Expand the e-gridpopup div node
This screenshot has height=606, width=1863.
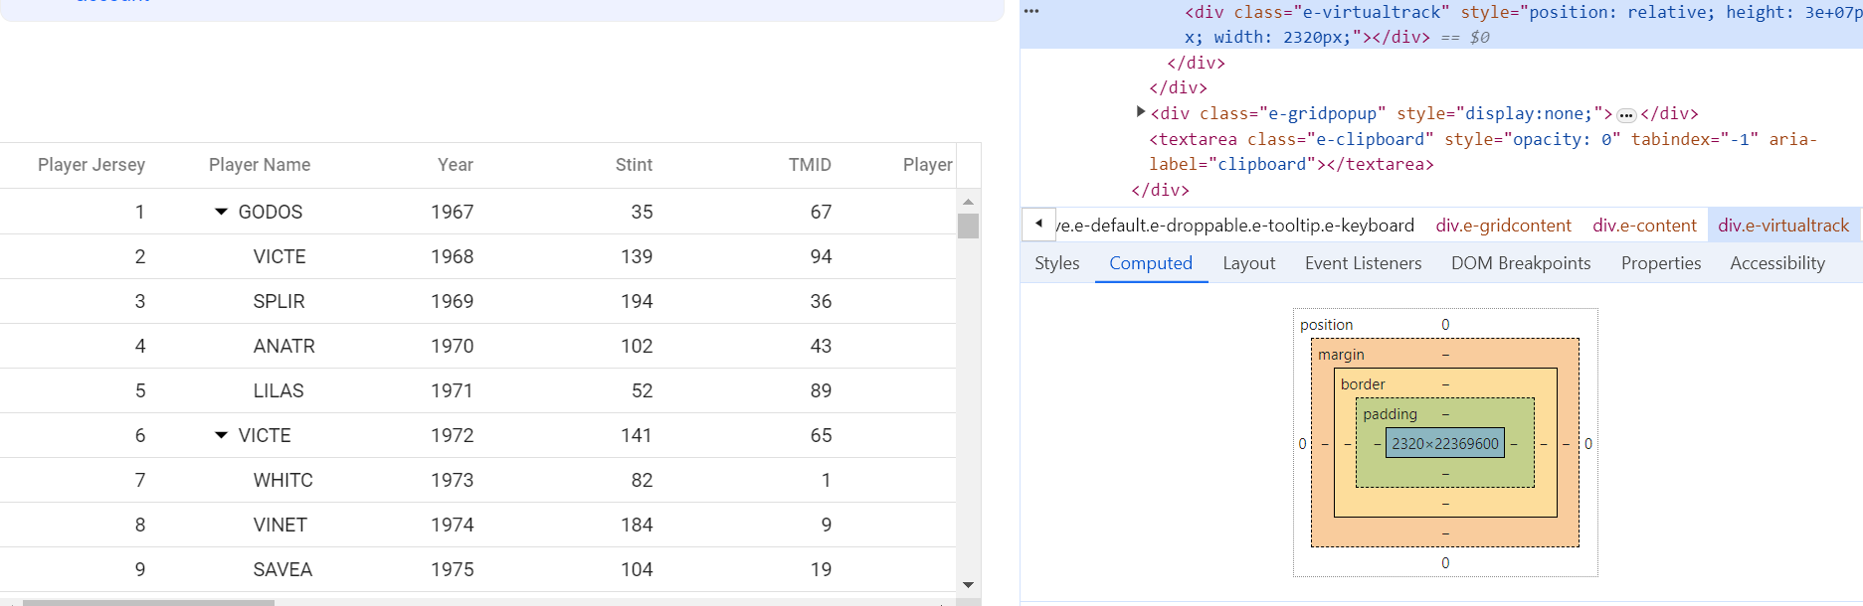click(1141, 112)
